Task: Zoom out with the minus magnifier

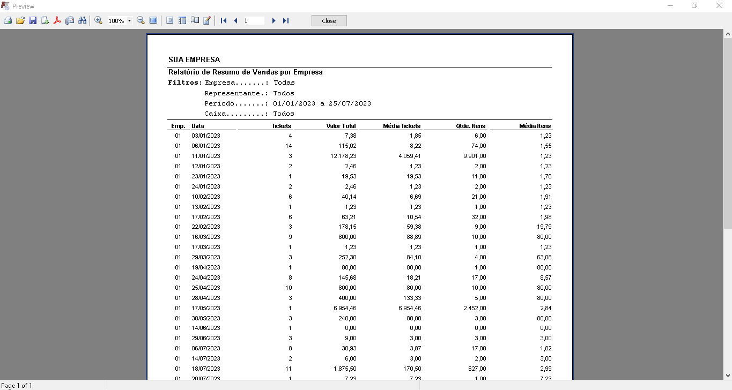Action: click(141, 21)
